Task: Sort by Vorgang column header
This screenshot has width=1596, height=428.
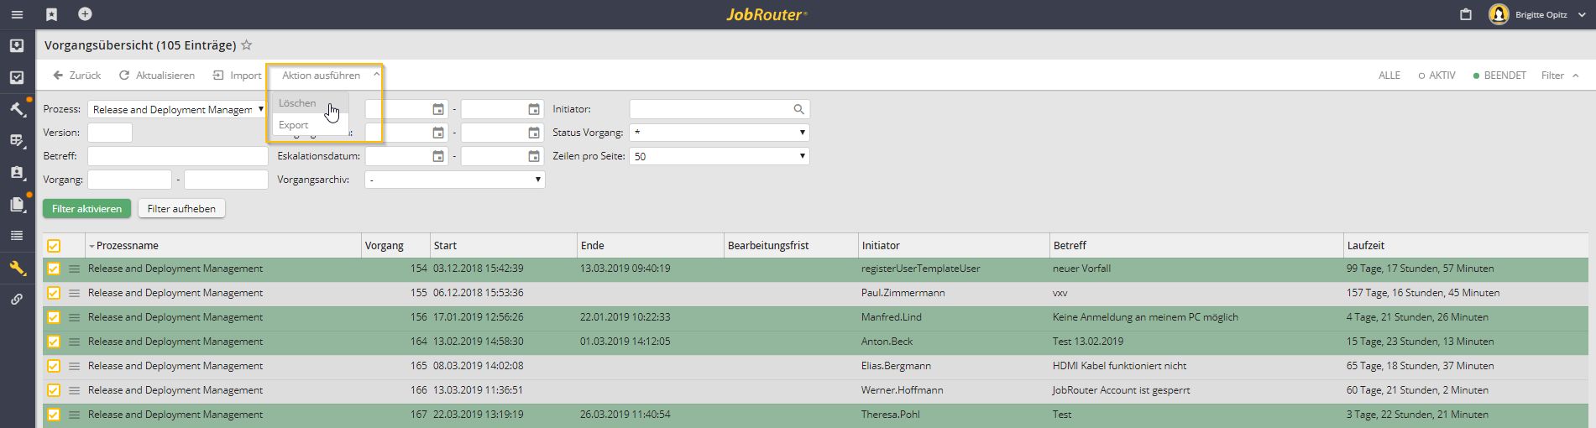Action: tap(385, 246)
